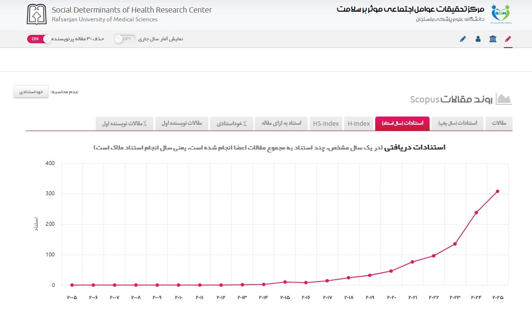Open the institution building icon
The image size is (532, 336).
[x=493, y=39]
